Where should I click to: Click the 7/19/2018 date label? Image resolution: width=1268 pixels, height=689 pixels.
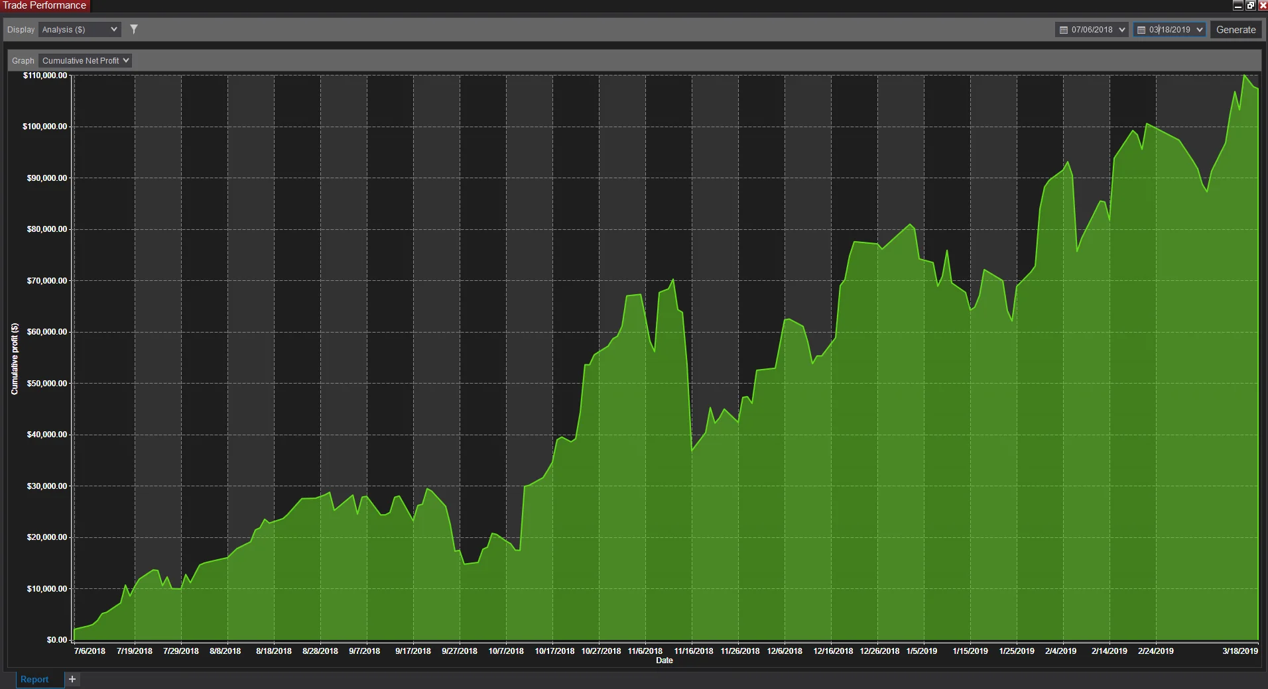pos(135,651)
